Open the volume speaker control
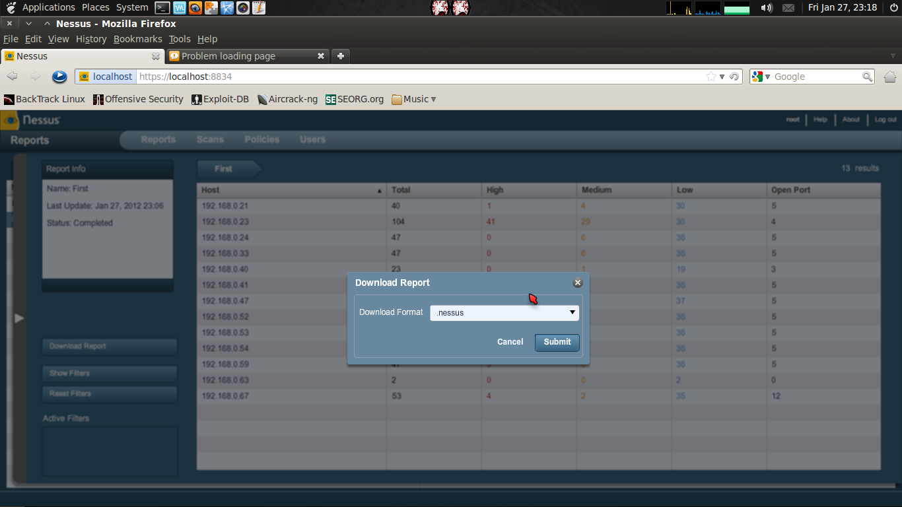The image size is (902, 507). (767, 8)
